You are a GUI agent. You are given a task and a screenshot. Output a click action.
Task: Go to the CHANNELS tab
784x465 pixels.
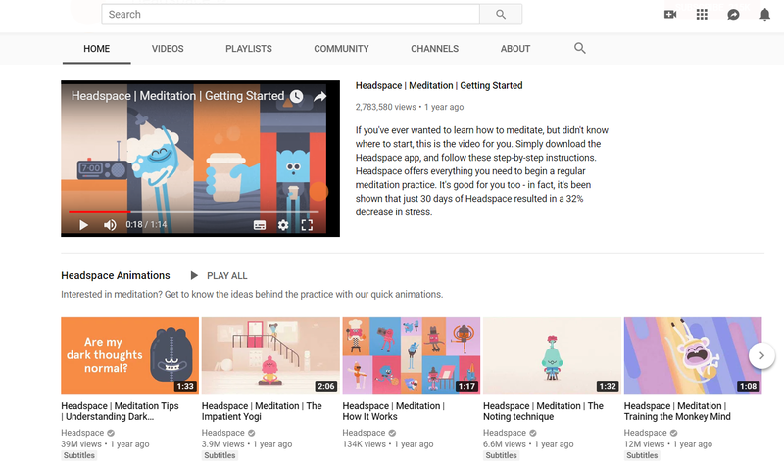point(434,49)
